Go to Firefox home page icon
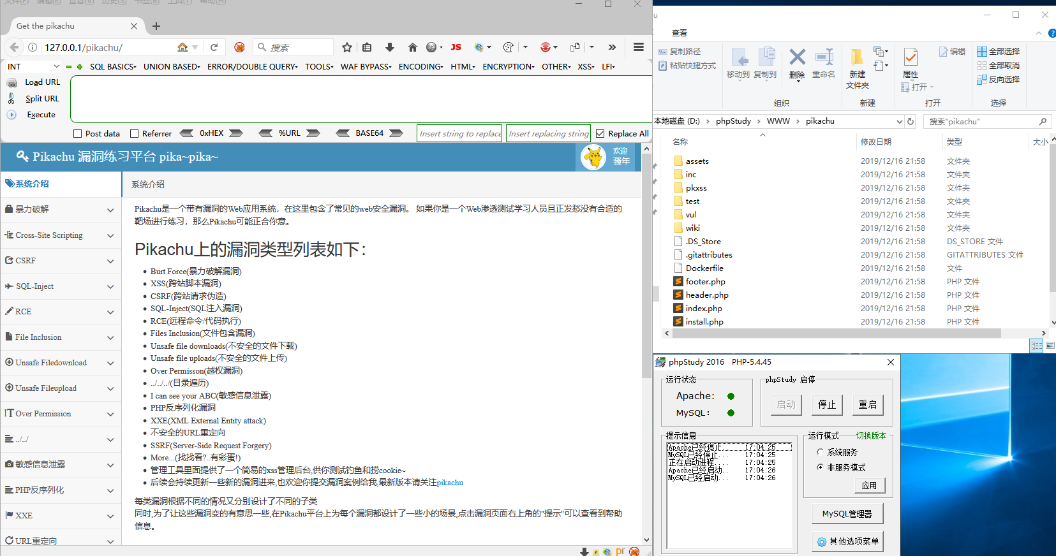 click(x=412, y=47)
